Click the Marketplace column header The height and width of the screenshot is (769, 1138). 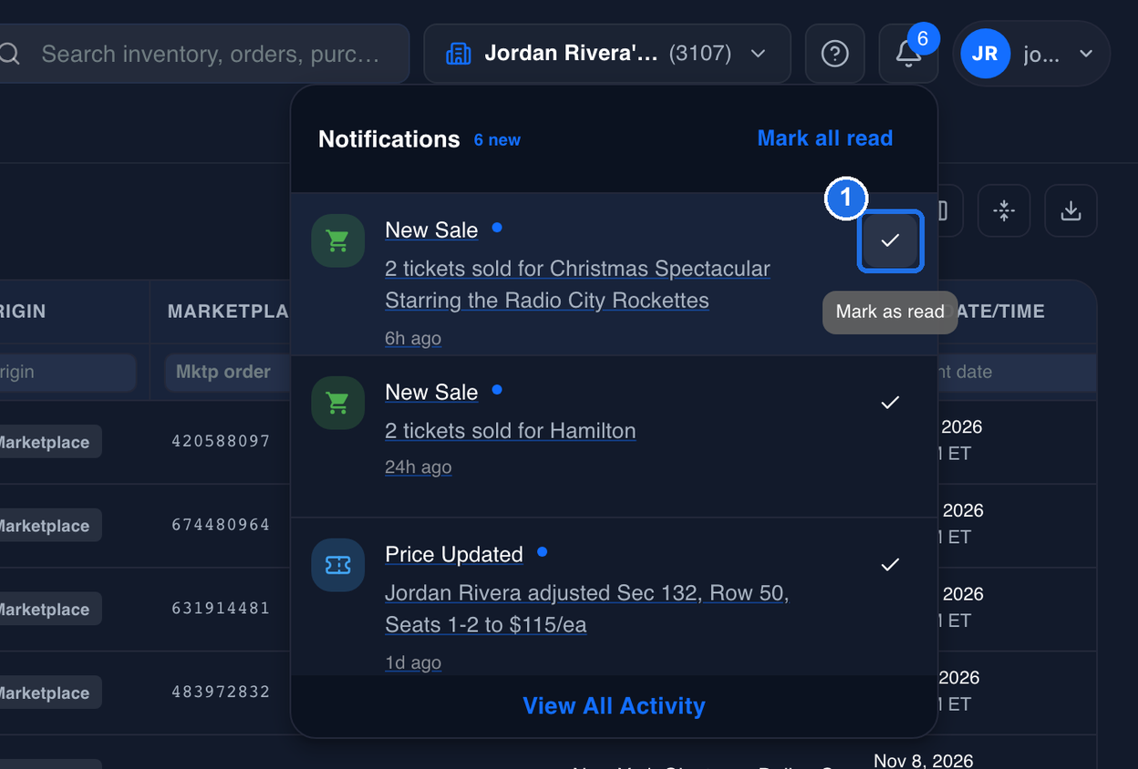coord(228,312)
